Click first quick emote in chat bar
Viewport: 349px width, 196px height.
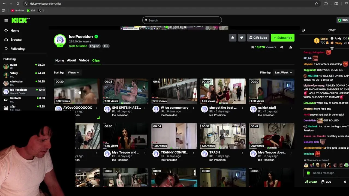point(306,165)
